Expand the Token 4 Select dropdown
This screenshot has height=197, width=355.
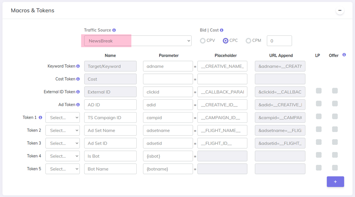click(x=62, y=156)
